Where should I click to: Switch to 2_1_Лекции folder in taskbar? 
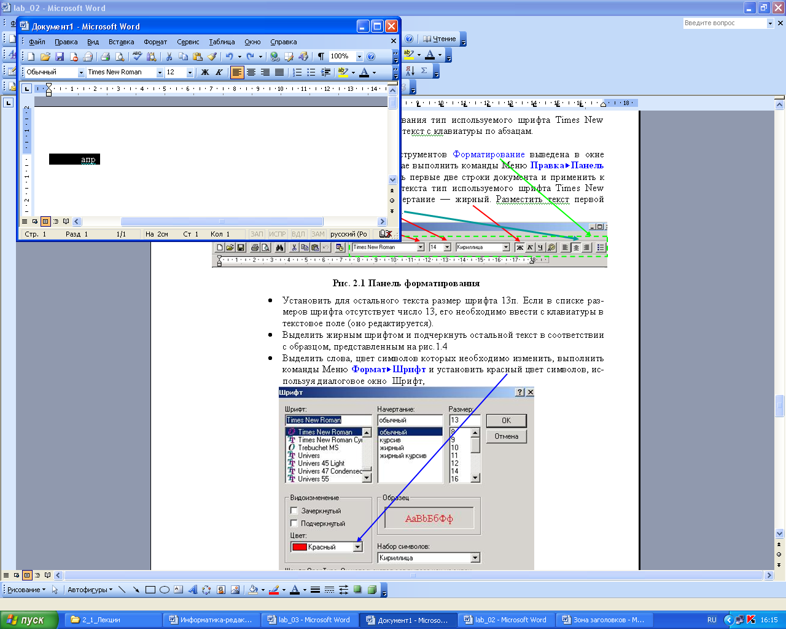click(114, 620)
